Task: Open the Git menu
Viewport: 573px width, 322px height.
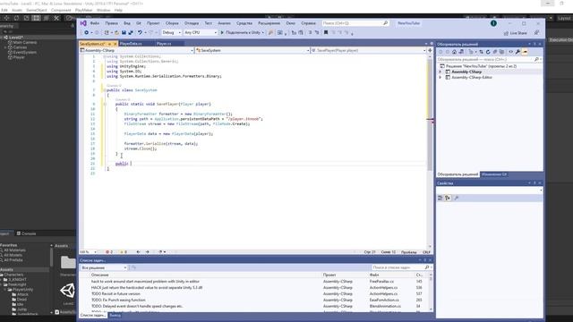Action: pyautogui.click(x=139, y=23)
